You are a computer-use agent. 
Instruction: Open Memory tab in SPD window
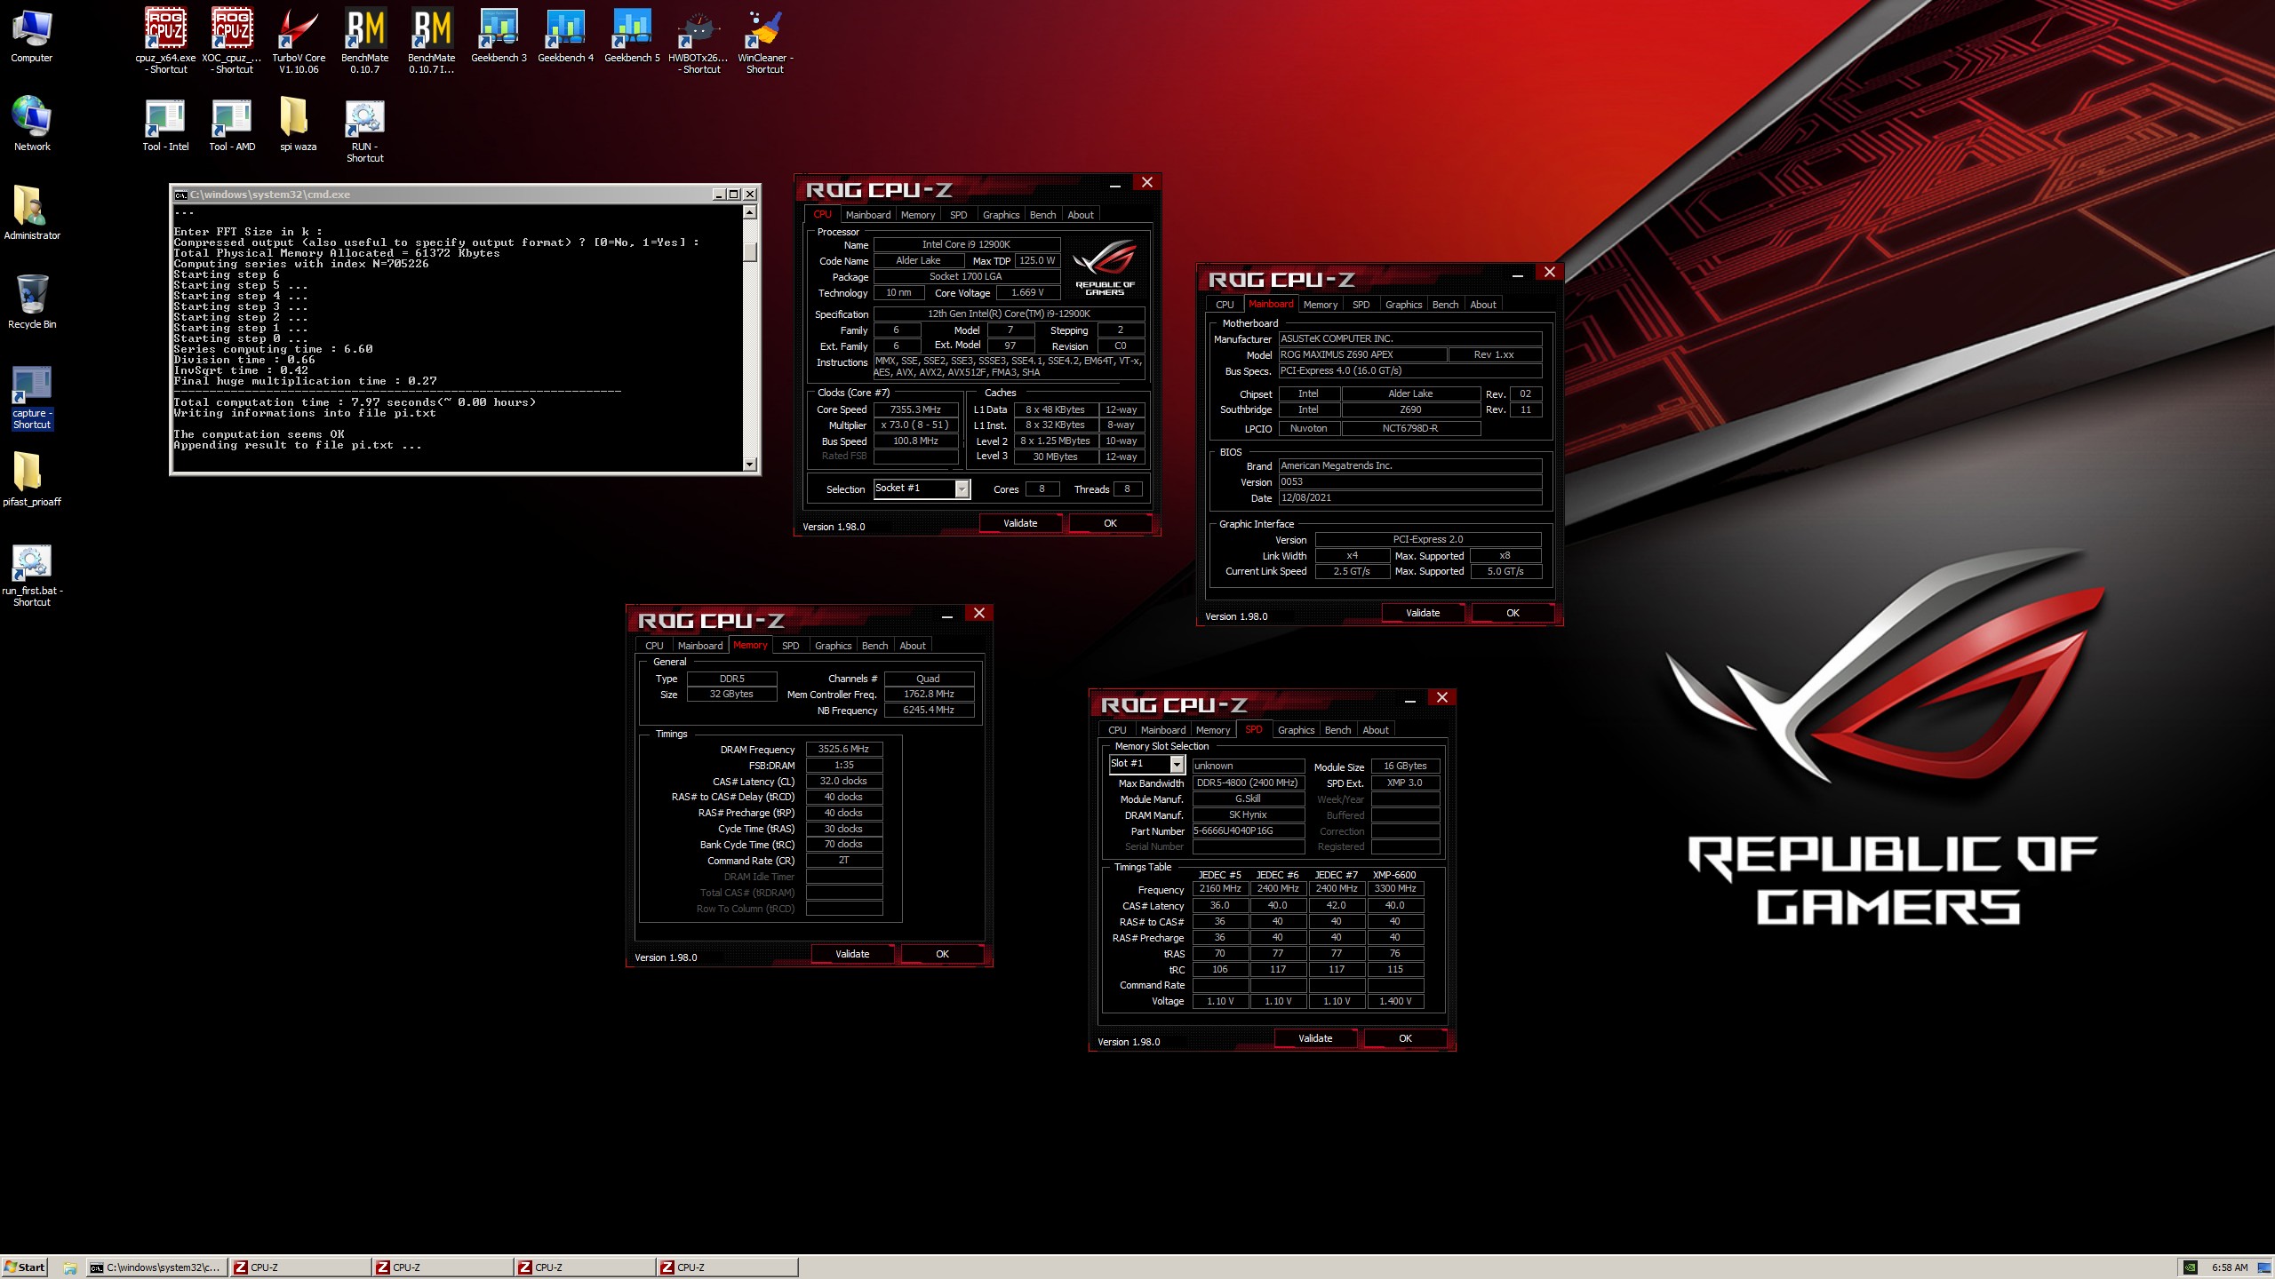1212,730
